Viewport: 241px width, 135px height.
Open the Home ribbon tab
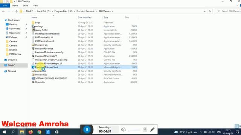15,6
